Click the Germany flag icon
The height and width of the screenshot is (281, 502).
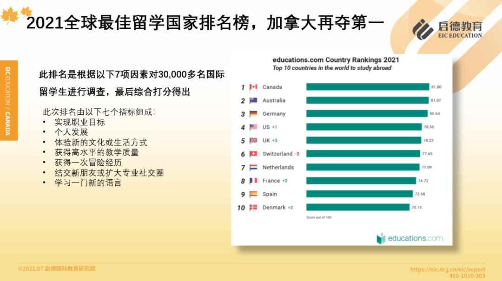253,114
